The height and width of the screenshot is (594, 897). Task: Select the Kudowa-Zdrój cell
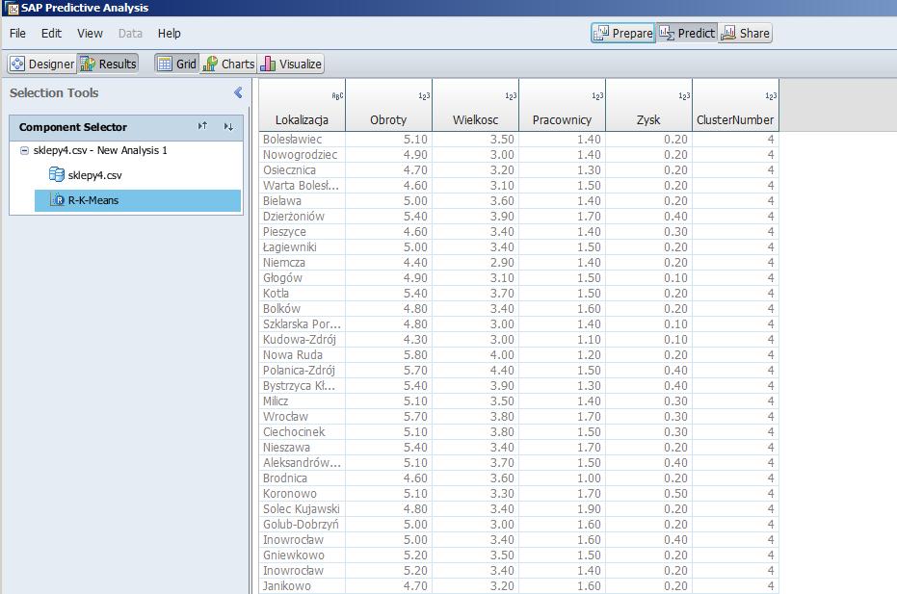pyautogui.click(x=303, y=340)
